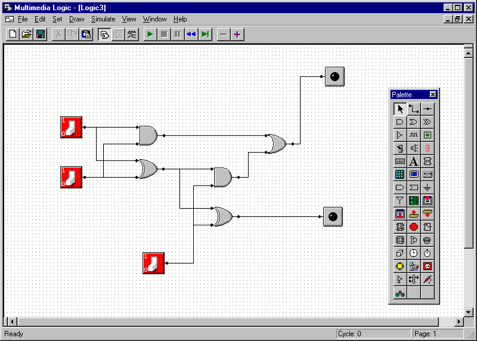Toggle the top red input switch
The image size is (477, 341).
tap(71, 127)
